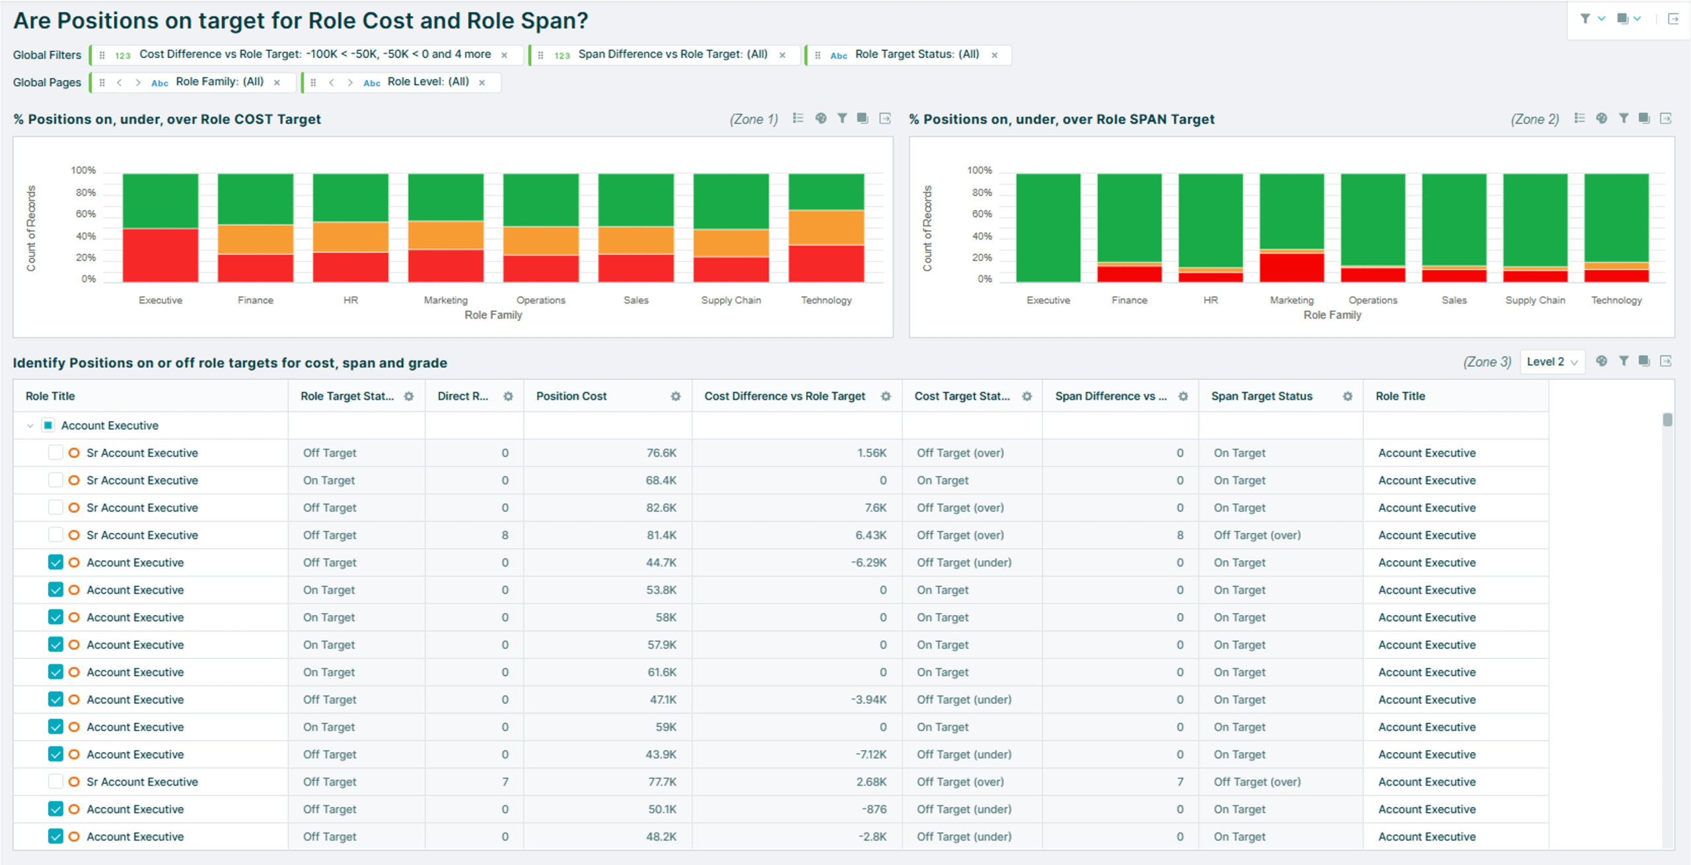Go to next Role Level page
The image size is (1691, 865).
(x=349, y=83)
